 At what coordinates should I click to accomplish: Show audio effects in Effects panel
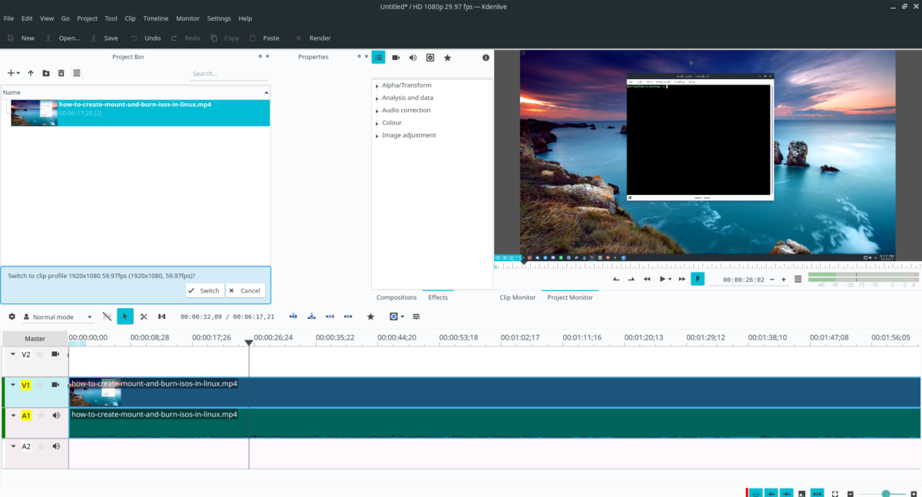[x=413, y=58]
